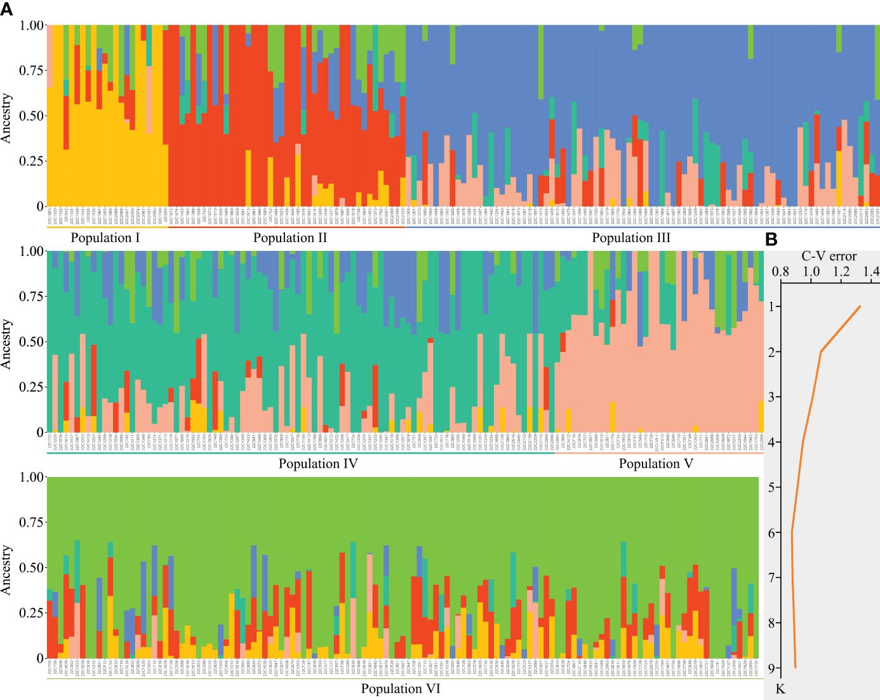
Task: Click K value 6 on the K axis
Action: point(771,532)
